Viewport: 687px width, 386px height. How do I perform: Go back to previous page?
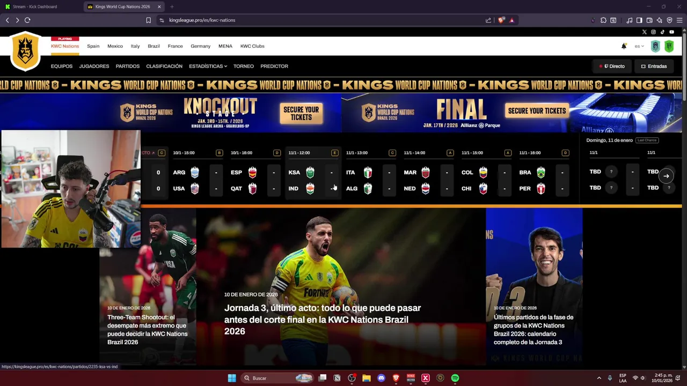7,20
